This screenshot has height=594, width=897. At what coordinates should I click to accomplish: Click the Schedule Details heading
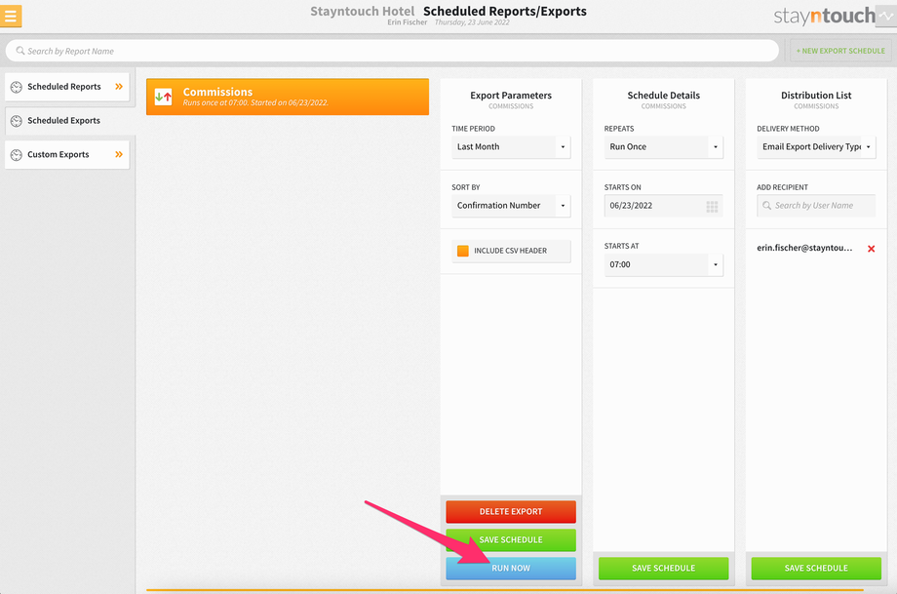[x=664, y=95]
